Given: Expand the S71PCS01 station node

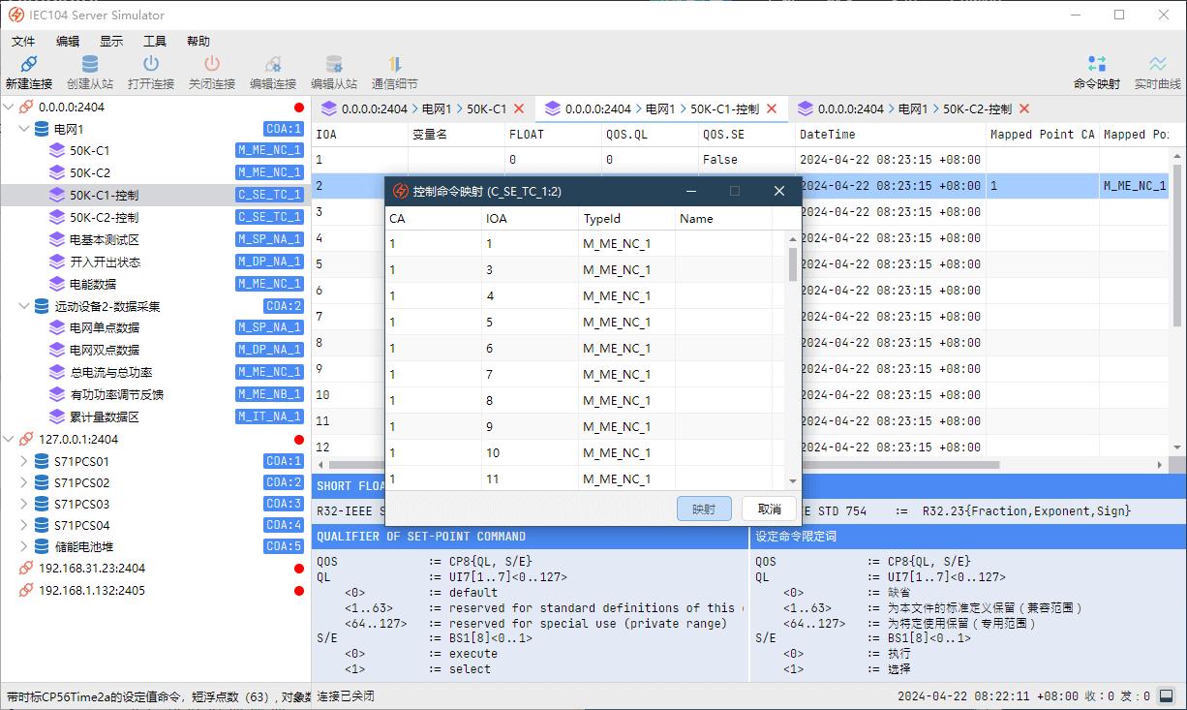Looking at the screenshot, I should 24,461.
